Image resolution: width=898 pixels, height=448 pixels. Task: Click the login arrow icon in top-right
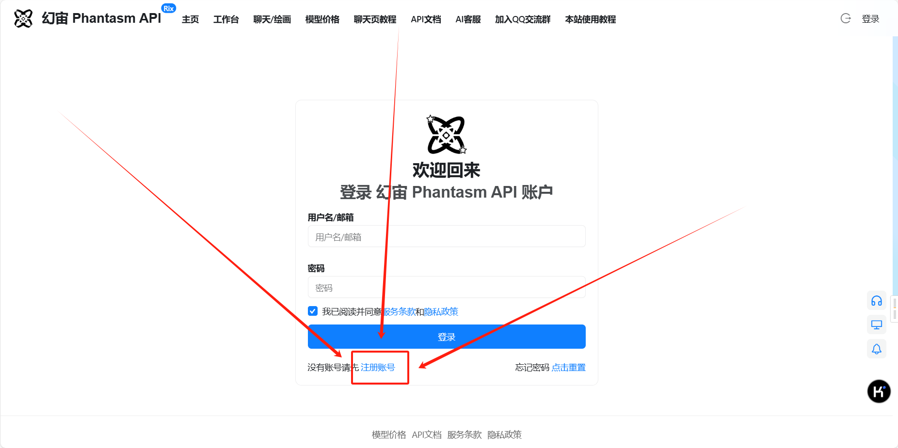click(x=846, y=18)
